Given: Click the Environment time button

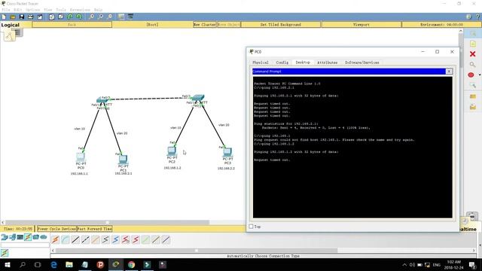Looking at the screenshot, I should pos(441,24).
